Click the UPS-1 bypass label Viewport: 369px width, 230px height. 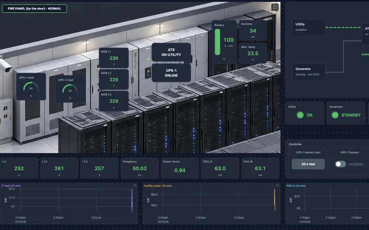(x=350, y=152)
